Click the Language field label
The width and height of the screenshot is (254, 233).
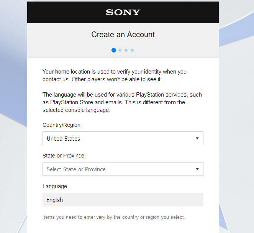pos(55,186)
